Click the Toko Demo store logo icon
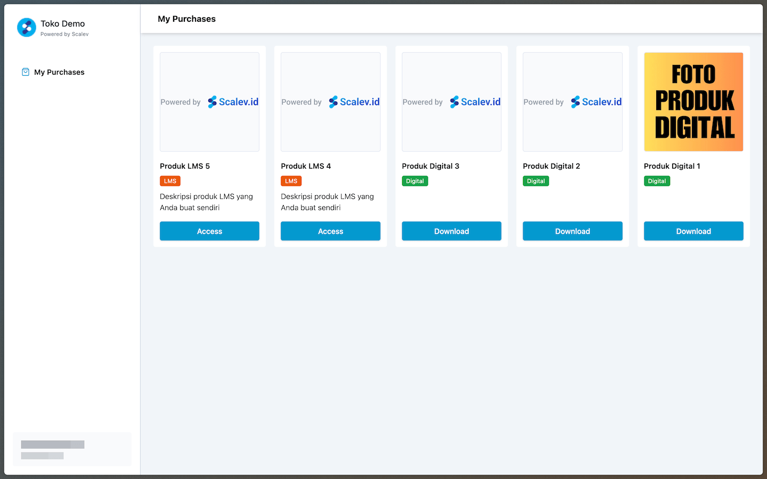The height and width of the screenshot is (479, 767). click(27, 27)
